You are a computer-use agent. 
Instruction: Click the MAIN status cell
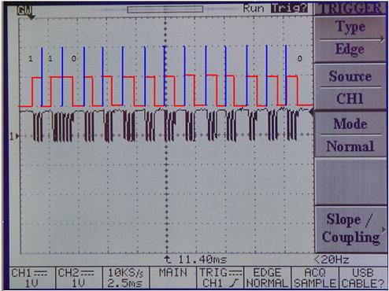(x=173, y=278)
